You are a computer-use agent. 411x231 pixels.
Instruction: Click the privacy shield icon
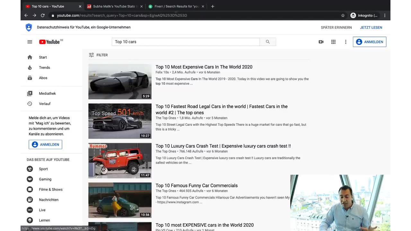pyautogui.click(x=29, y=27)
